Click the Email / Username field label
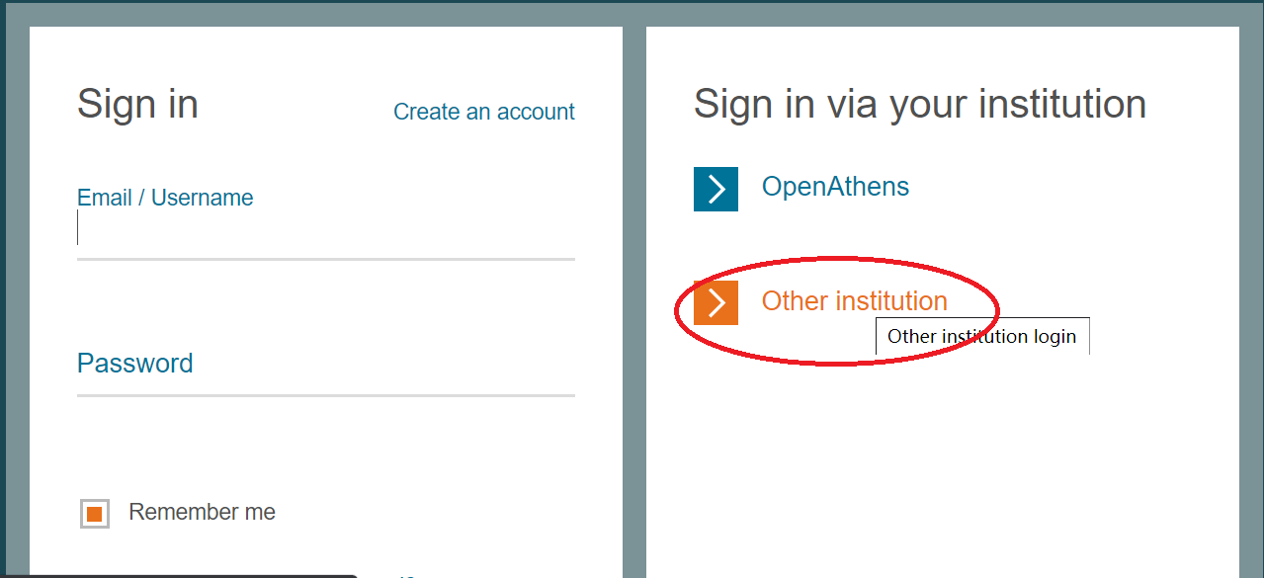 tap(165, 198)
